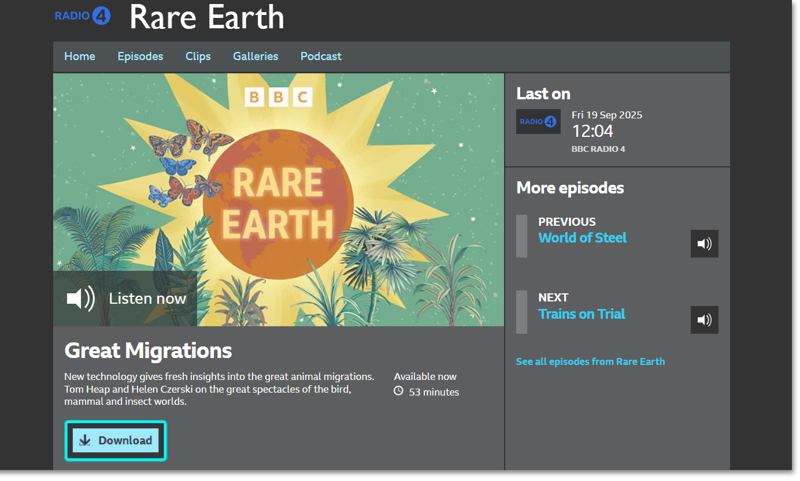The width and height of the screenshot is (800, 481).
Task: Open the Galleries section
Action: pos(255,56)
